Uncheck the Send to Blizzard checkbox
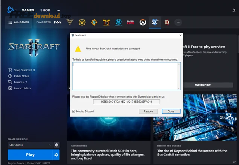The image size is (239, 165). (x=74, y=111)
